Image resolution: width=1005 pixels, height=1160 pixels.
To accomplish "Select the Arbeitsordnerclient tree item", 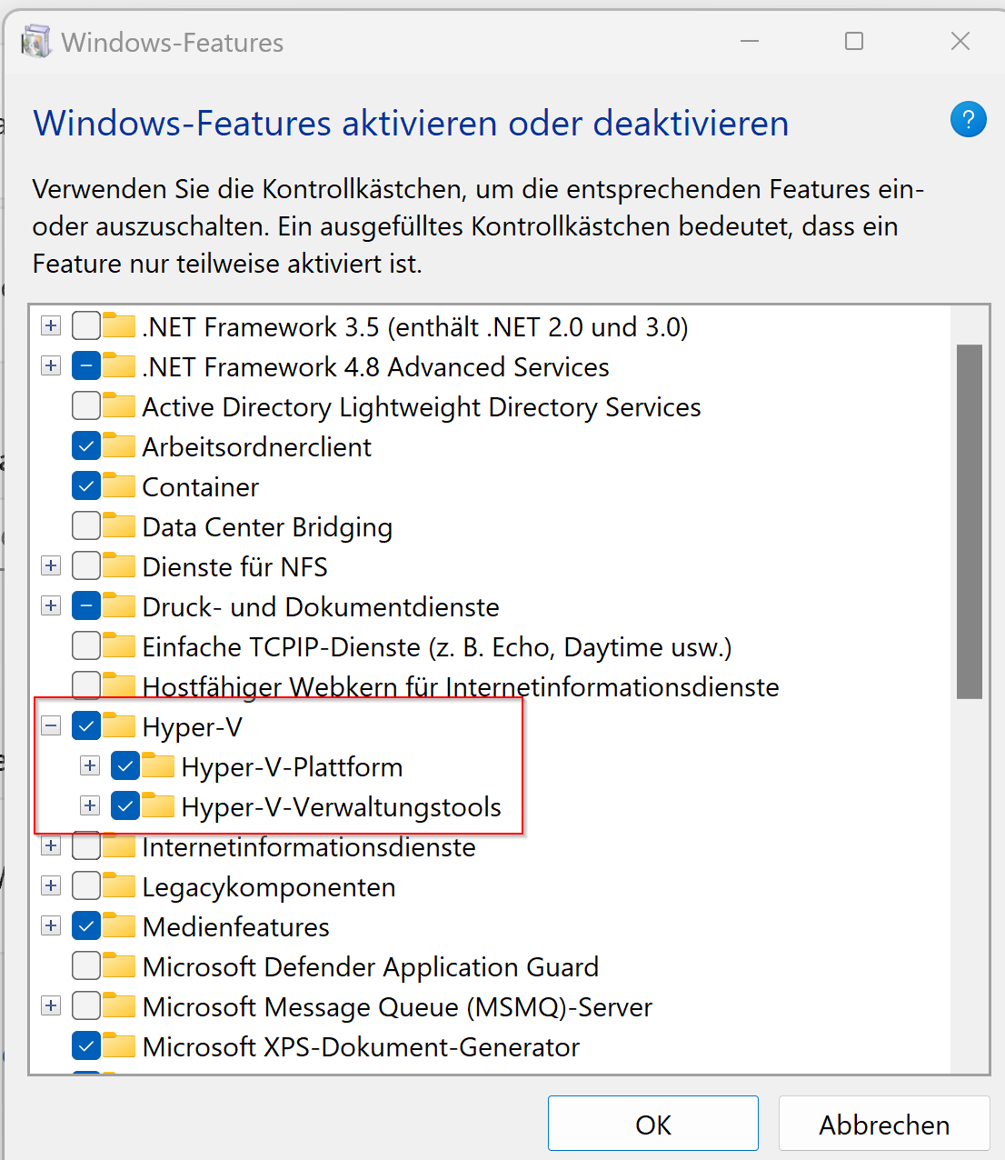I will click(x=255, y=445).
